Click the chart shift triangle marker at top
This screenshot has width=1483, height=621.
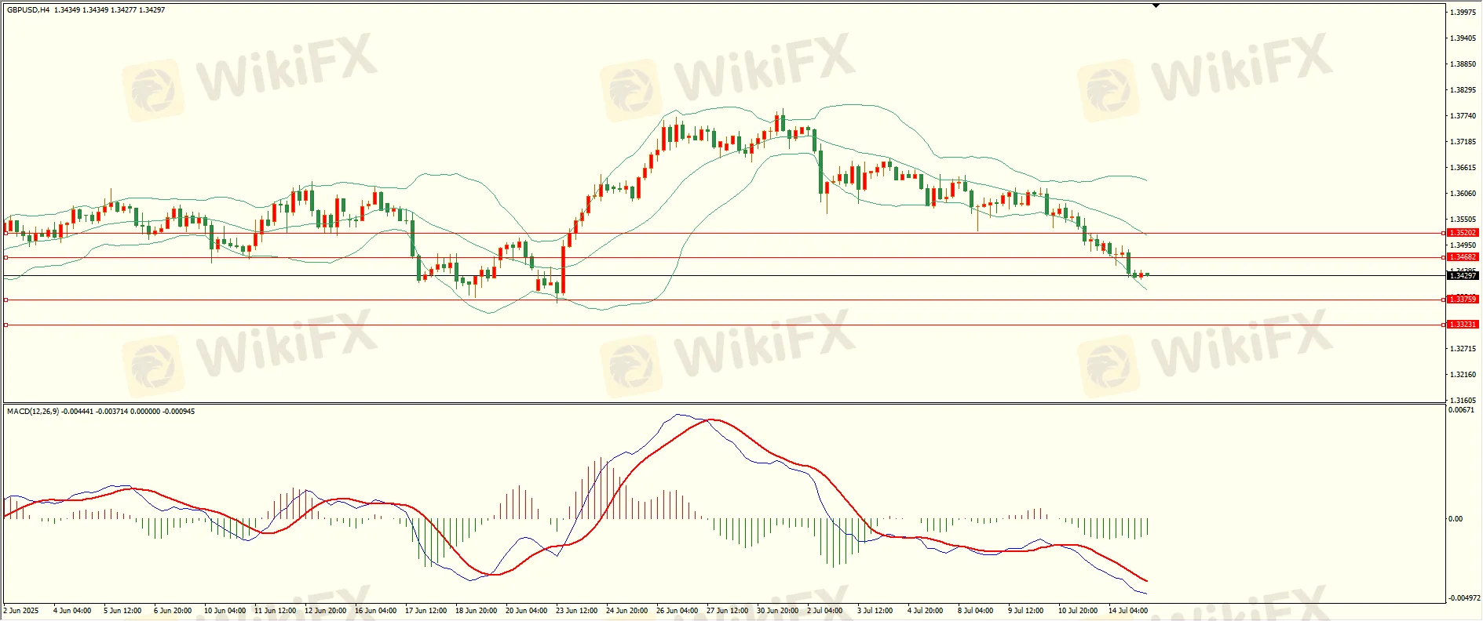(1156, 5)
